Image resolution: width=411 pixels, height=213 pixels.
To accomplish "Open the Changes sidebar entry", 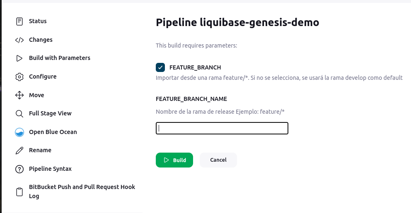I will pyautogui.click(x=41, y=40).
